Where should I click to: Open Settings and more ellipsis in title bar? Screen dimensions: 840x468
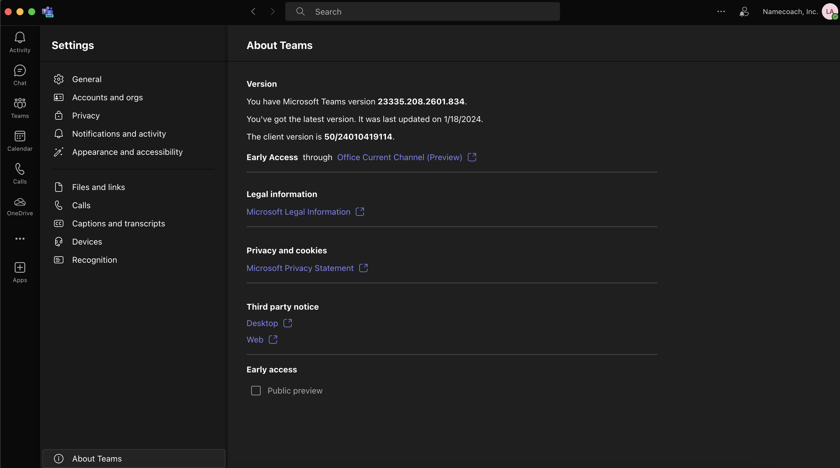click(721, 12)
